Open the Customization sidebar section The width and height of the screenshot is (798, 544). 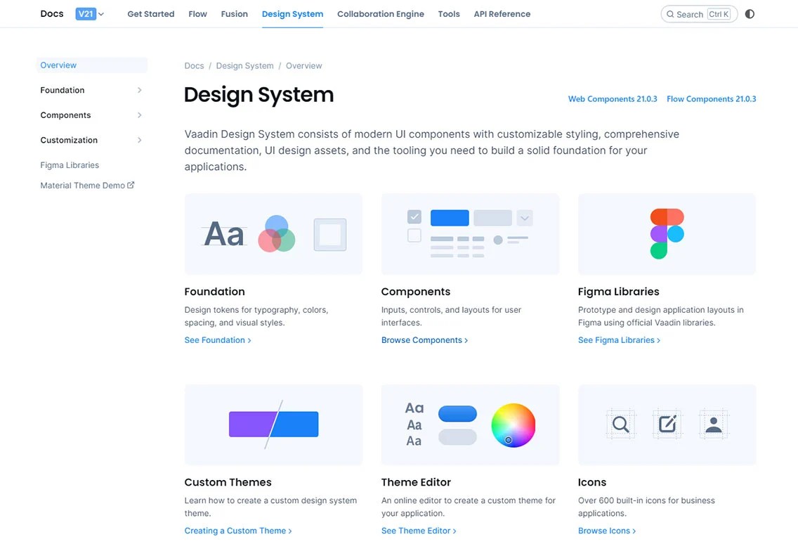(91, 140)
